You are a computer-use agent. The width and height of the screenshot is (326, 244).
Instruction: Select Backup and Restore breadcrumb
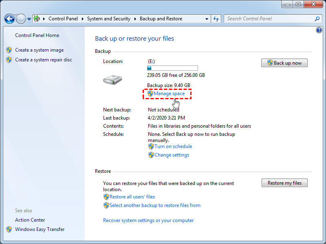(x=161, y=19)
